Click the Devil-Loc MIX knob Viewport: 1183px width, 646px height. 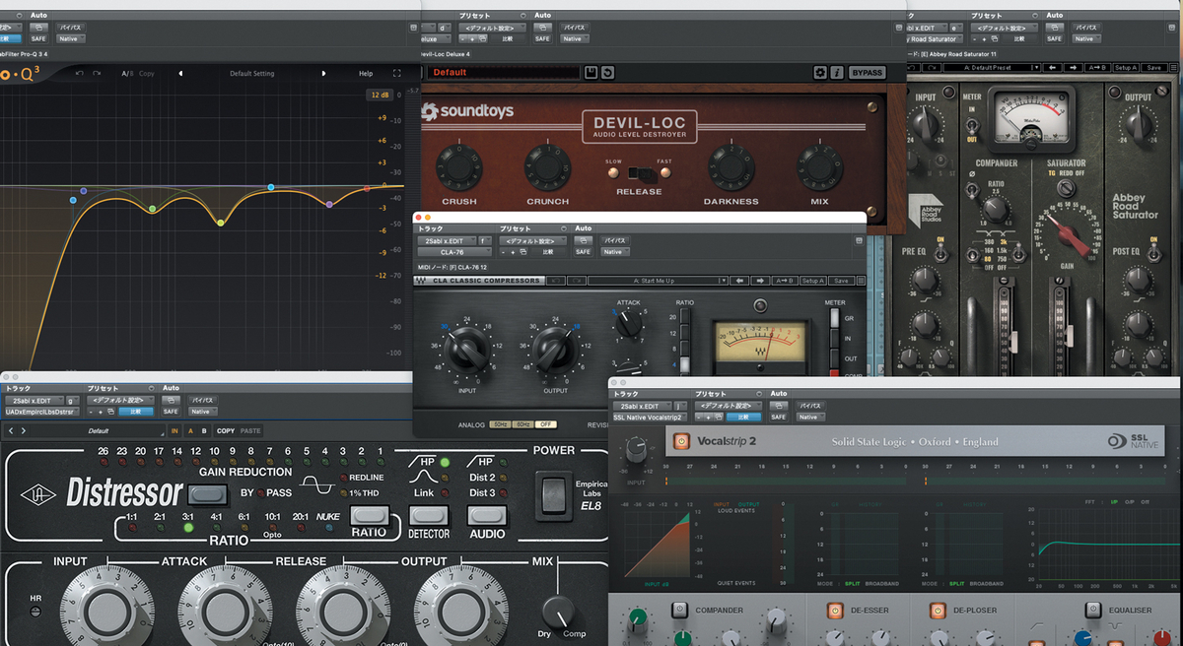(819, 167)
